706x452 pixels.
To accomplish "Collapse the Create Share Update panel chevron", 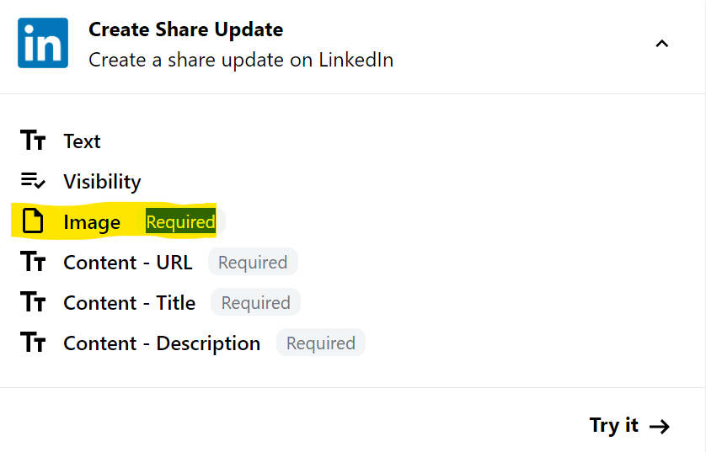I will tap(662, 44).
